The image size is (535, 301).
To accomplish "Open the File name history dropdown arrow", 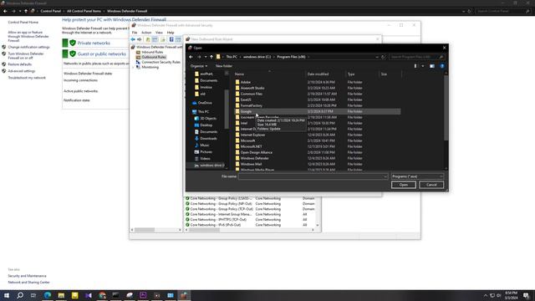I will pyautogui.click(x=385, y=176).
